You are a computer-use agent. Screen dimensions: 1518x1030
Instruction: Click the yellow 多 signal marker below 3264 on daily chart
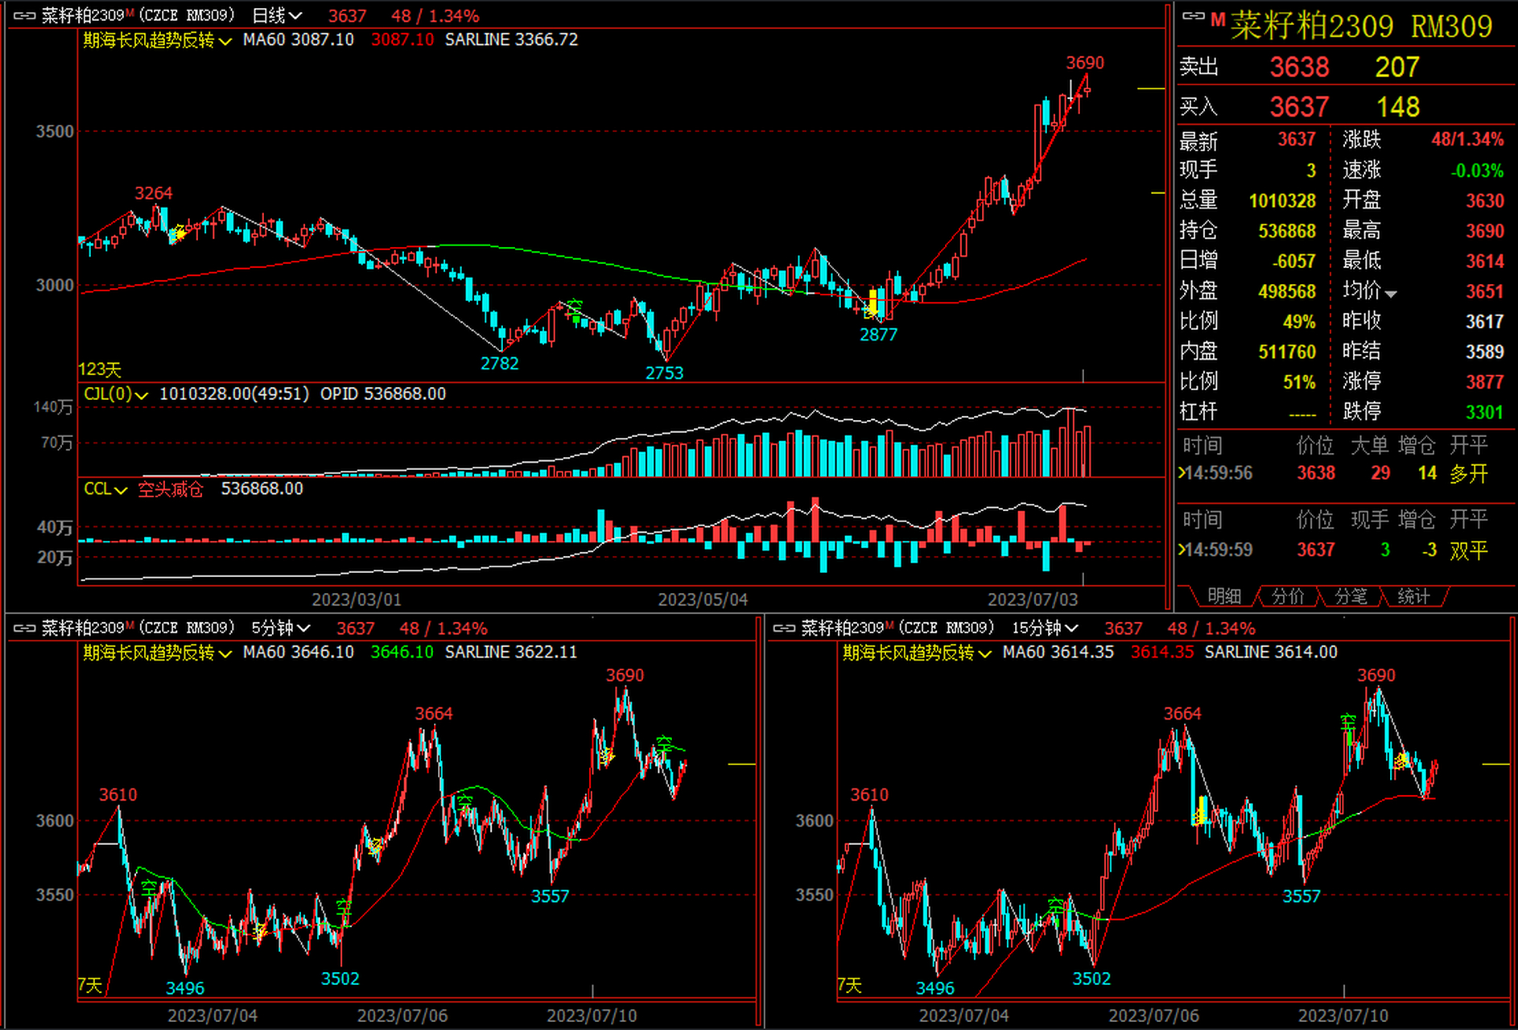coord(178,234)
